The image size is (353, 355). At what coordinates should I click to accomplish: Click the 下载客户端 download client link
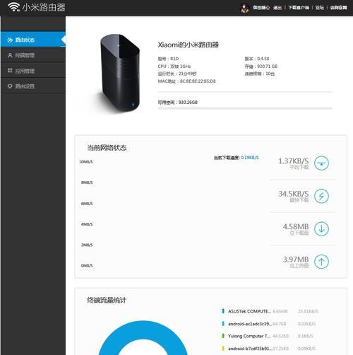point(299,8)
